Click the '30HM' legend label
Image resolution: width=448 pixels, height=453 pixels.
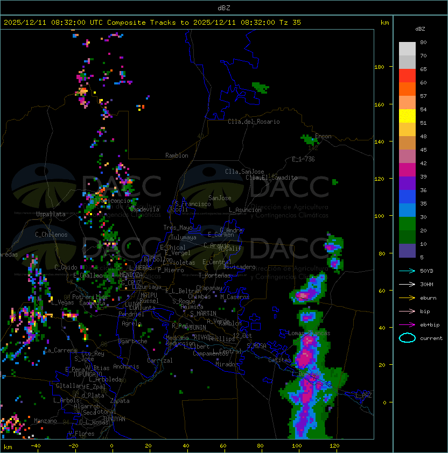tap(426, 284)
